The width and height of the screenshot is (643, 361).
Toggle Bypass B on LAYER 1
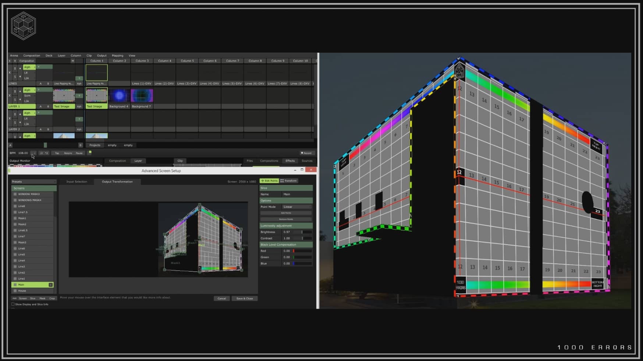pyautogui.click(x=15, y=91)
